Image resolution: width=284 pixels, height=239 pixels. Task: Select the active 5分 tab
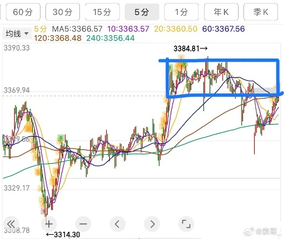pyautogui.click(x=142, y=12)
